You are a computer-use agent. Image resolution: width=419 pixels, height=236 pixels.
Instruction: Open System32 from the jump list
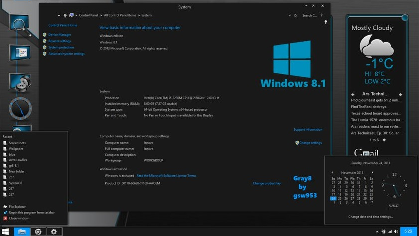click(x=16, y=183)
